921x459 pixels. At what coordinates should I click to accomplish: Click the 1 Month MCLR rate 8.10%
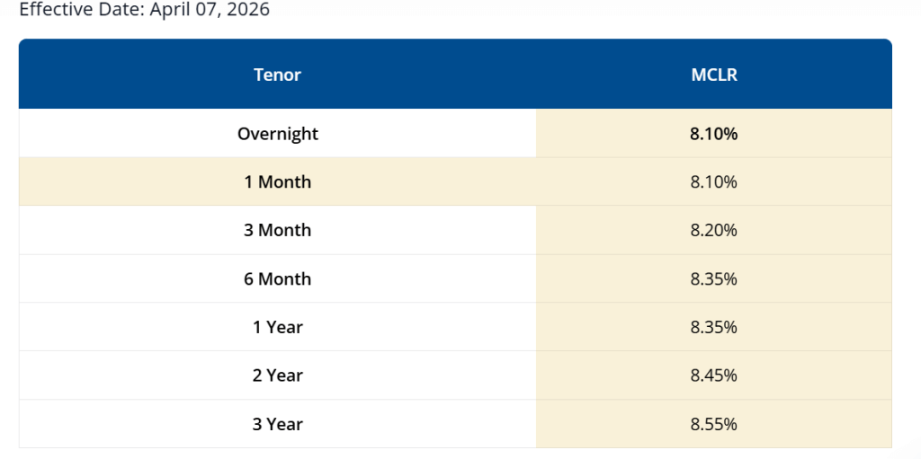click(713, 182)
